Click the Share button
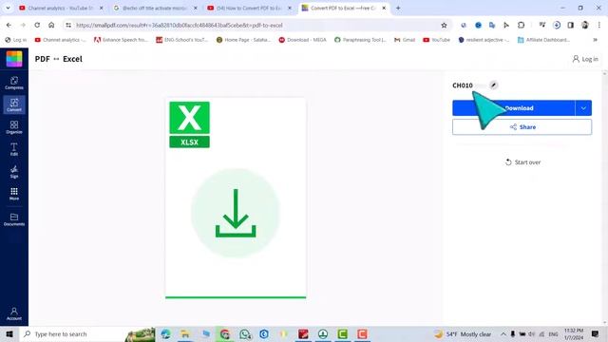This screenshot has width=608, height=342. 522,126
